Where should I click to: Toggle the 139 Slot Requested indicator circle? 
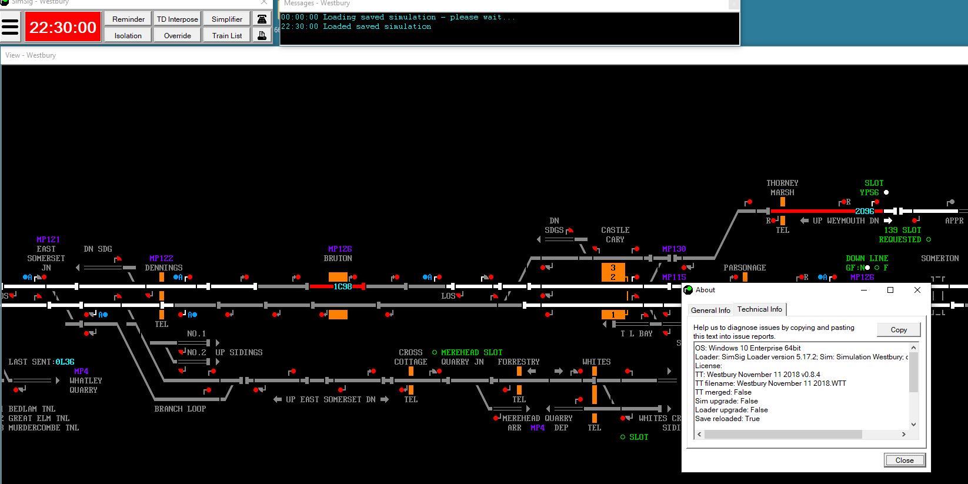tap(929, 239)
